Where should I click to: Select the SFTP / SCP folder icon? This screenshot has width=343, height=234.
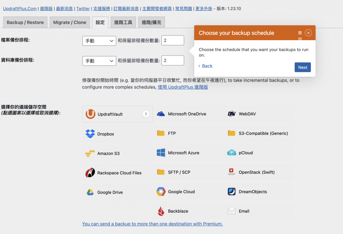tap(161, 172)
